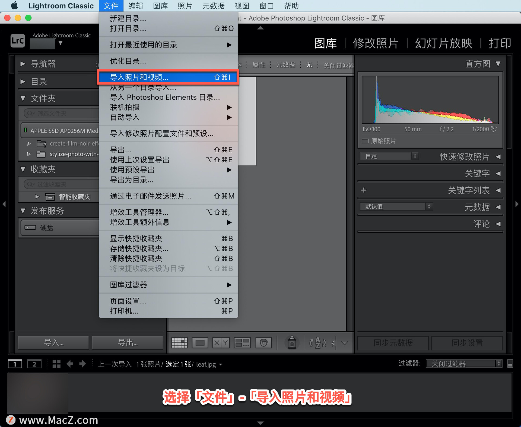
Task: Click the A-Z sort direction icon
Action: click(x=318, y=343)
